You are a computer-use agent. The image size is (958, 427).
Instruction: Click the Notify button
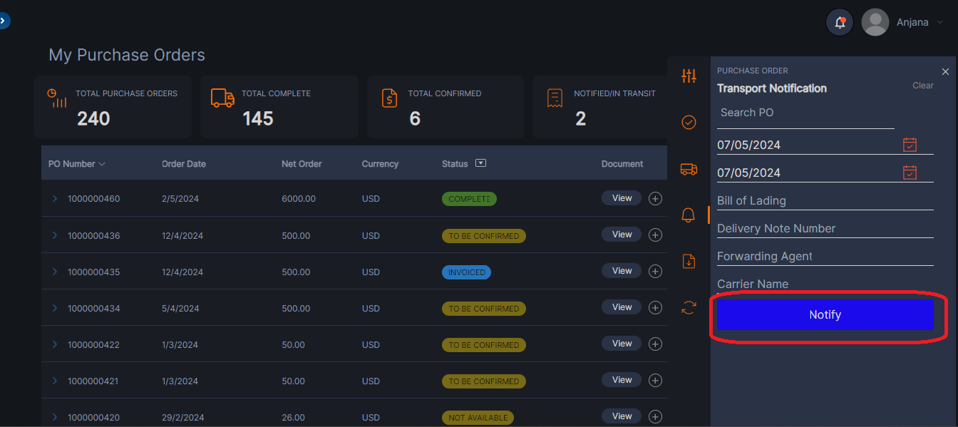[x=825, y=314]
